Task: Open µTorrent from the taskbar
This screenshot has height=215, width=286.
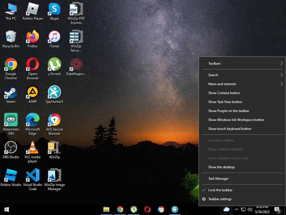Action: coord(134,209)
